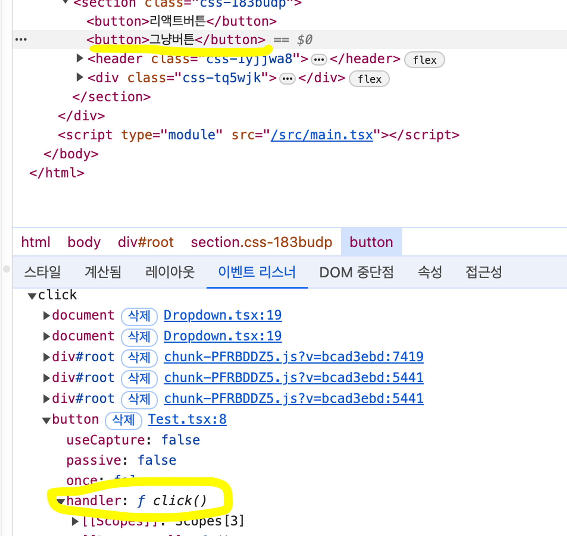Collapse the button listener Test.tsx:8

pyautogui.click(x=46, y=420)
